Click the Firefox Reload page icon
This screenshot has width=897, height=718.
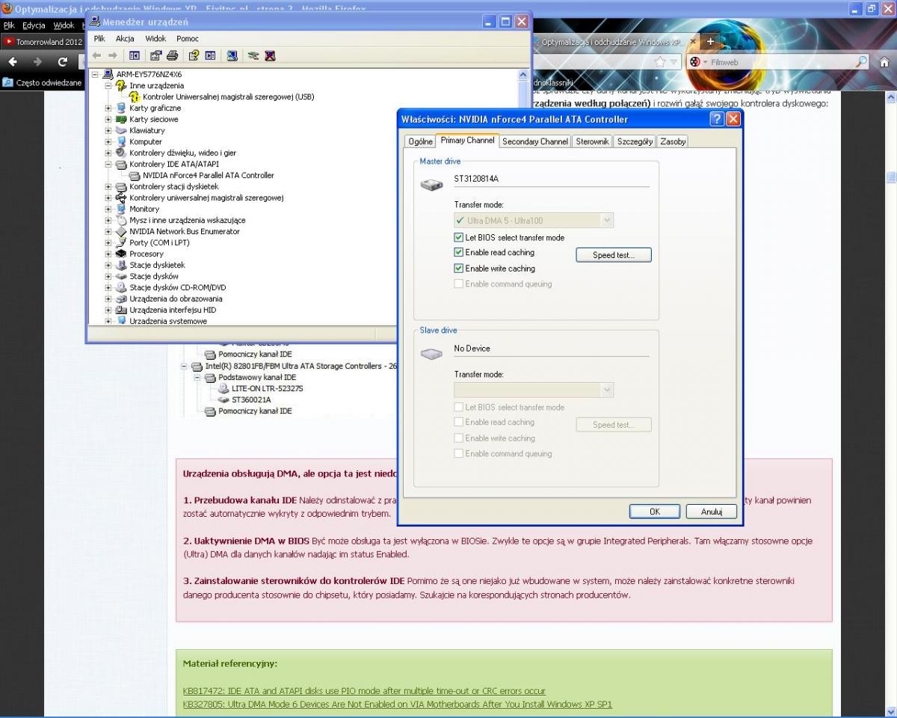pos(63,61)
